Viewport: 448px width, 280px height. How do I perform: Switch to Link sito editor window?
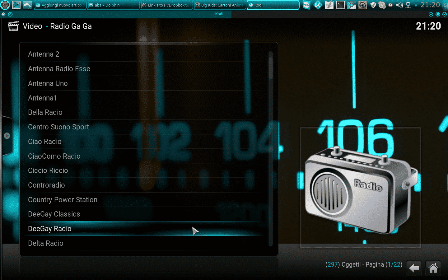coord(166,5)
